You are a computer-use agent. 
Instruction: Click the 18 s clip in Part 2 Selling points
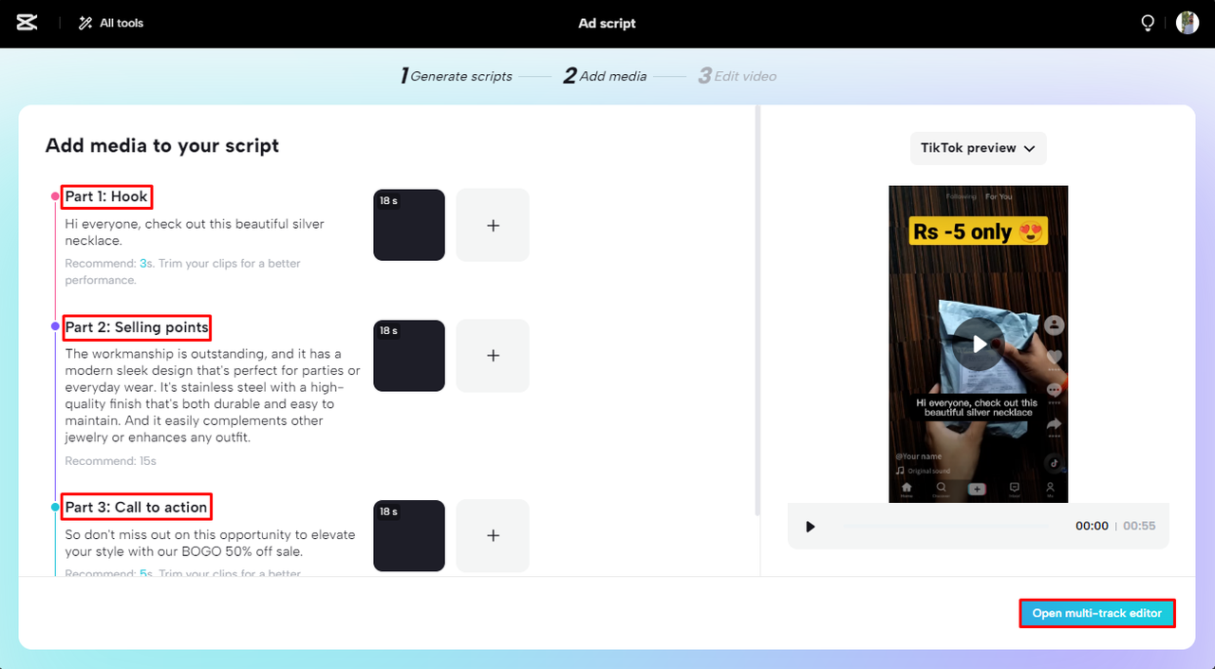[409, 356]
